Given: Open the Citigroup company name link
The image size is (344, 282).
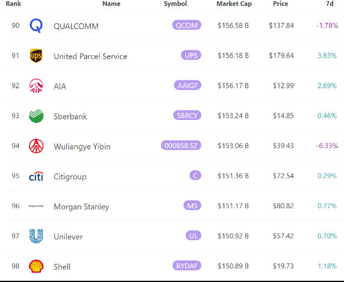Looking at the screenshot, I should 70,176.
